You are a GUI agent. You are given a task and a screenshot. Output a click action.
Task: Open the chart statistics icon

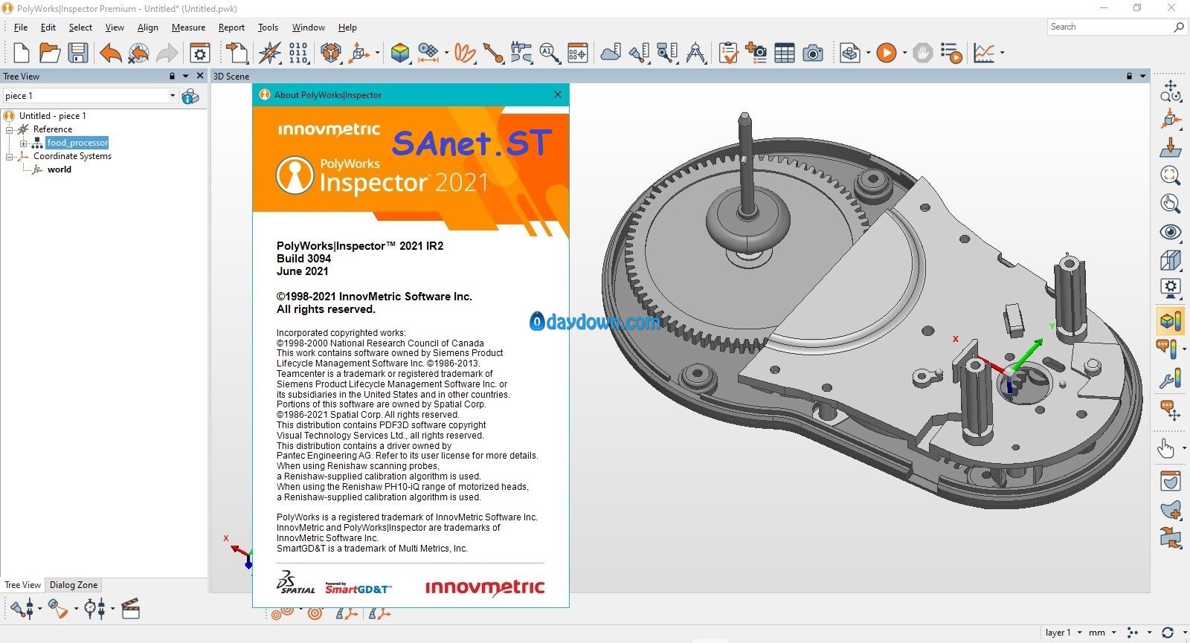click(x=984, y=53)
